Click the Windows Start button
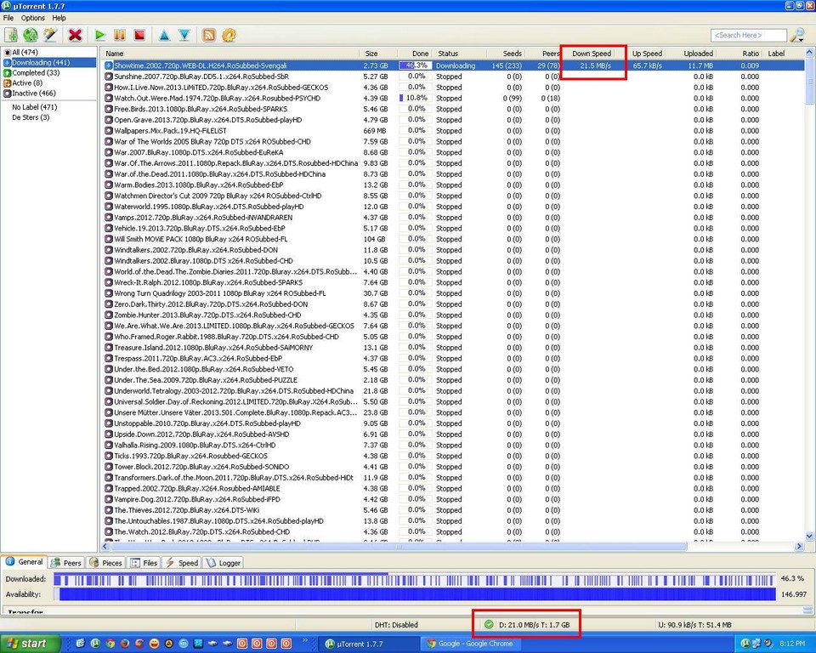 coord(25,644)
